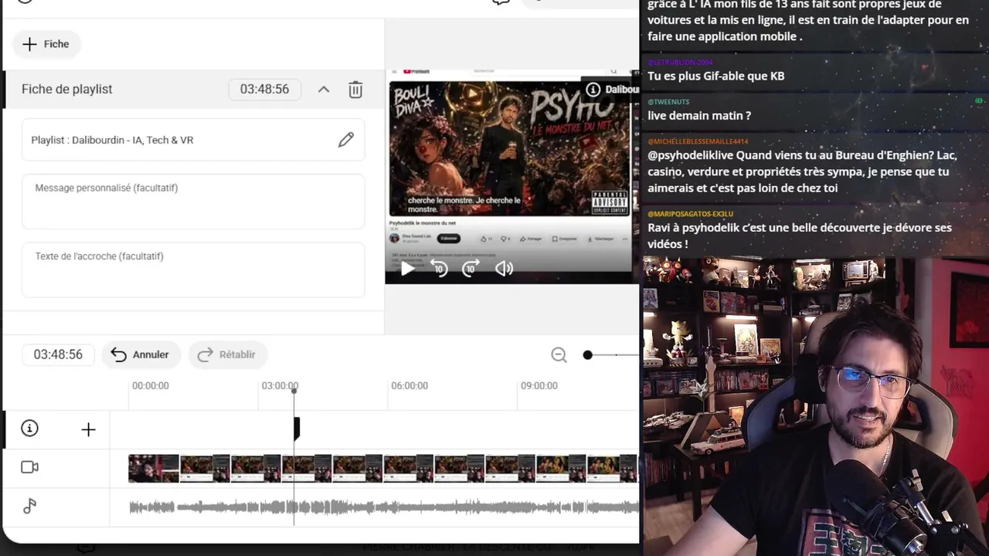Click the timeline zoom slider handle
This screenshot has height=556, width=989.
[x=587, y=355]
